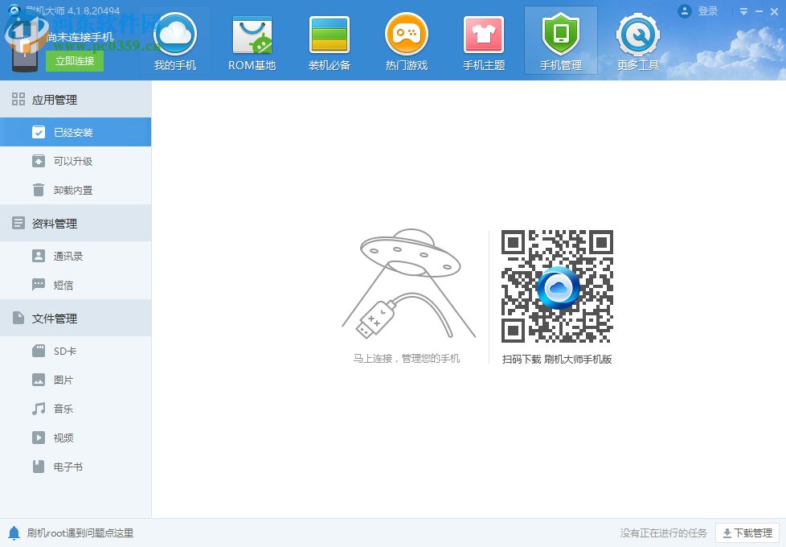Open the 更多工具 wrench gear icon
Screen dimensions: 786x547
click(x=638, y=34)
